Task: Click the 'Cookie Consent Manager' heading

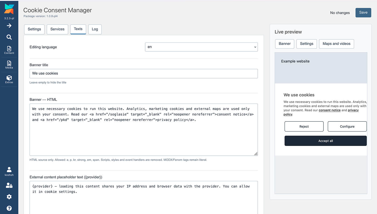Action: tap(58, 10)
